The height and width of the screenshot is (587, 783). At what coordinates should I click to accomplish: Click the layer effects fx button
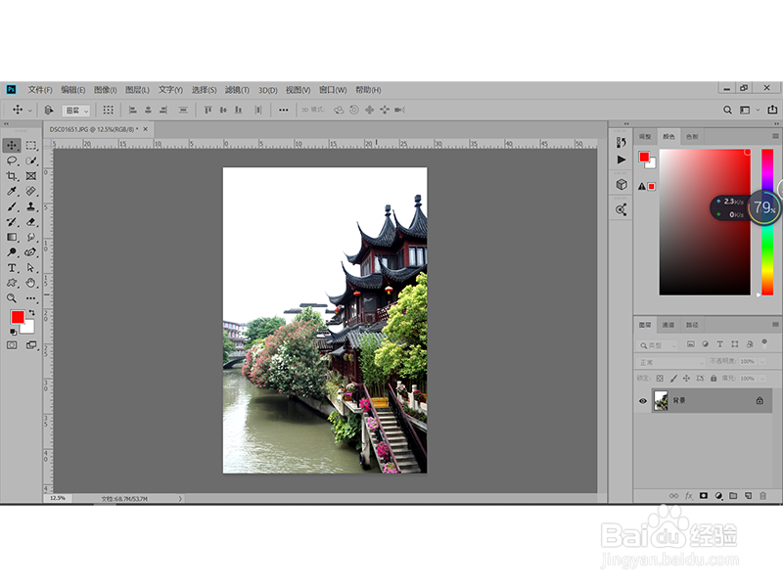click(689, 496)
